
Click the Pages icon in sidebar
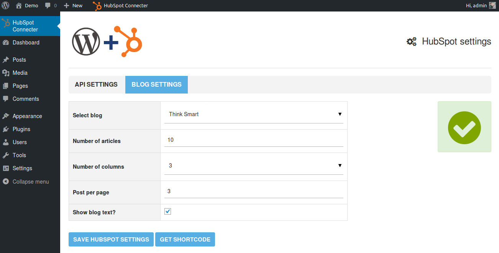[x=6, y=86]
